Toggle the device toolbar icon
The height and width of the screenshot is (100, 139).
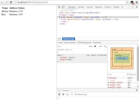(63, 7)
